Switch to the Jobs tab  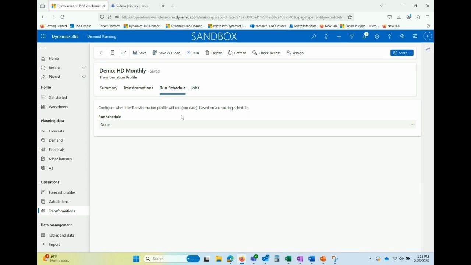coord(195,88)
